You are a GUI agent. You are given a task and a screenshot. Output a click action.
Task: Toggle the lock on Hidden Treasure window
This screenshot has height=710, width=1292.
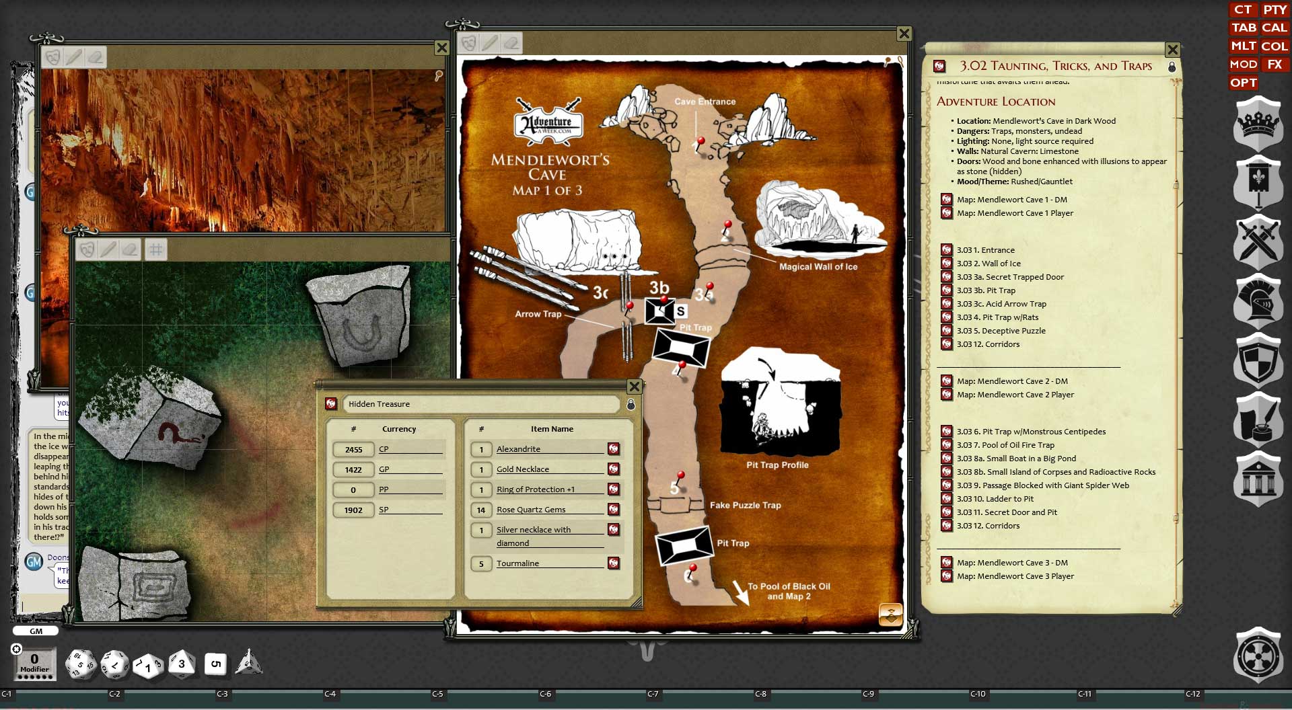tap(631, 404)
